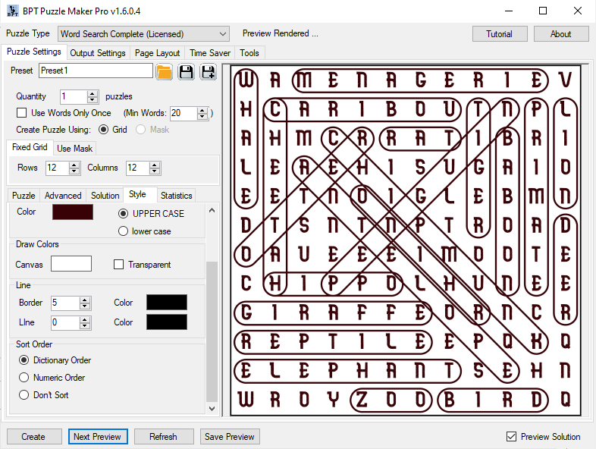The height and width of the screenshot is (449, 596).
Task: Click the Columns number field
Action: click(x=137, y=168)
